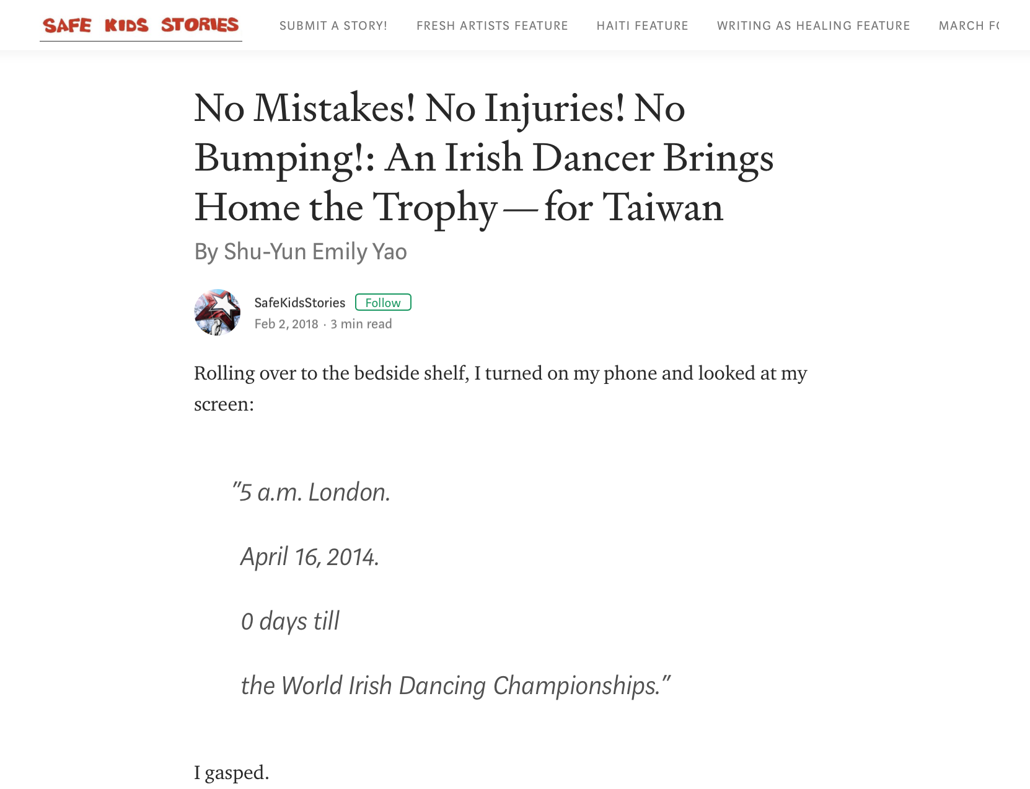Click the word Taiwan in headline
This screenshot has height=789, width=1030.
tap(662, 207)
